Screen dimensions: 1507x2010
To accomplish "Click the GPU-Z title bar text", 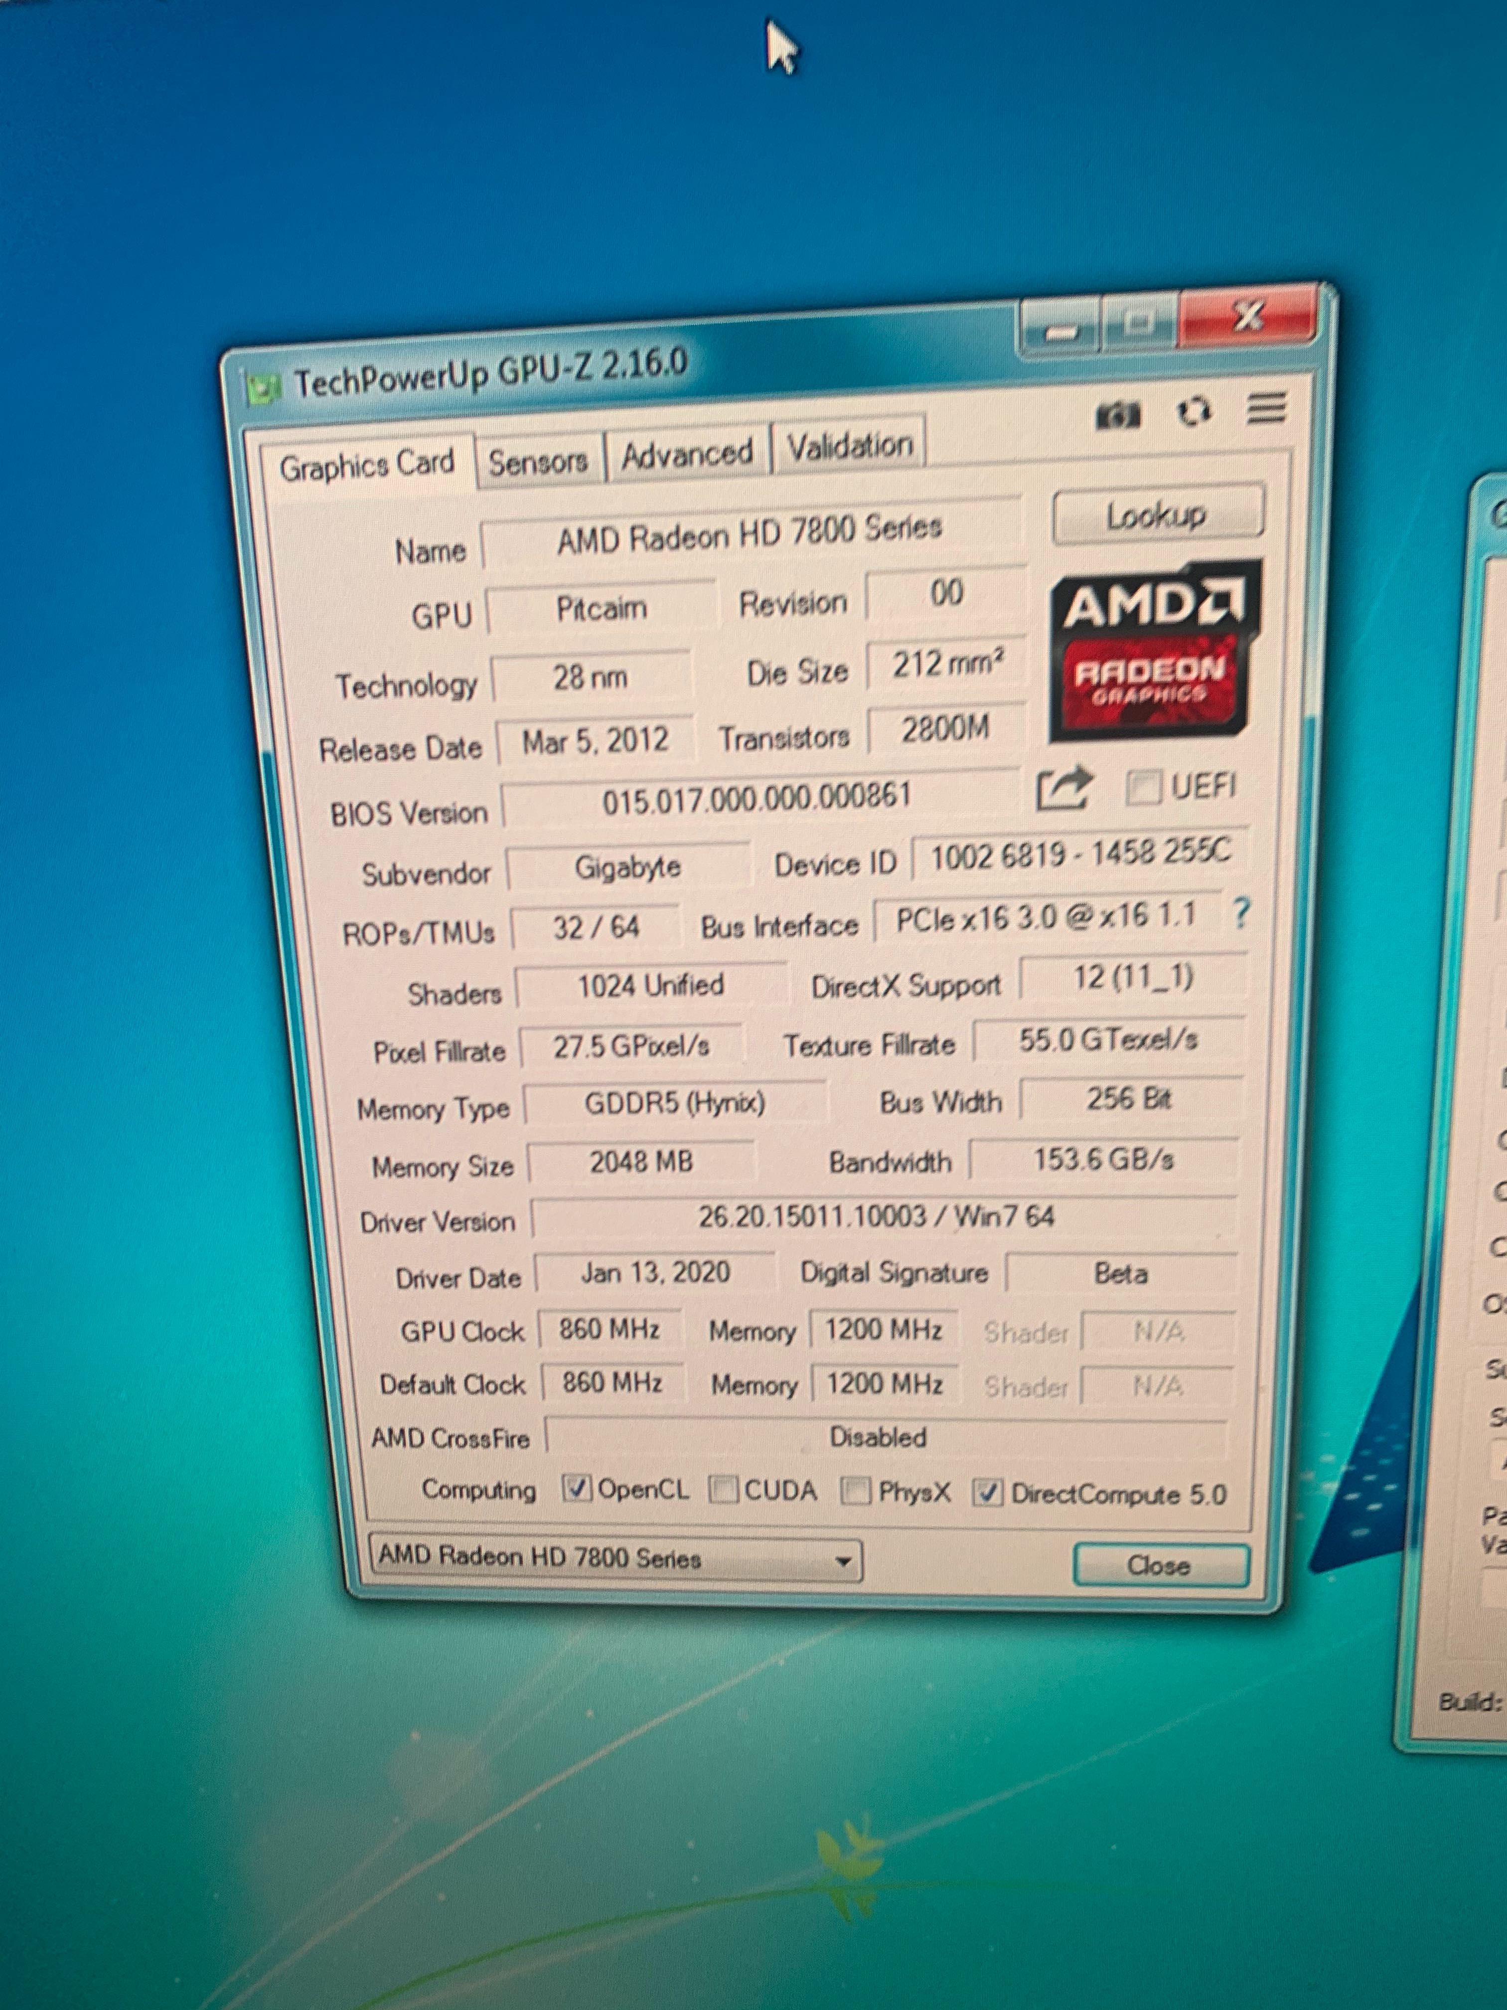I will [491, 372].
